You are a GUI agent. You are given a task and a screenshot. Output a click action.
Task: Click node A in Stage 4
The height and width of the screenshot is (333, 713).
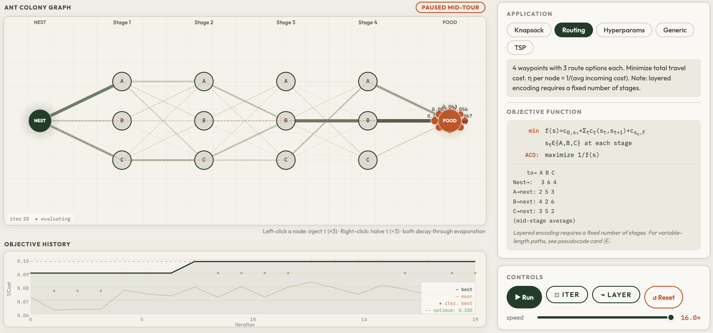pyautogui.click(x=368, y=81)
